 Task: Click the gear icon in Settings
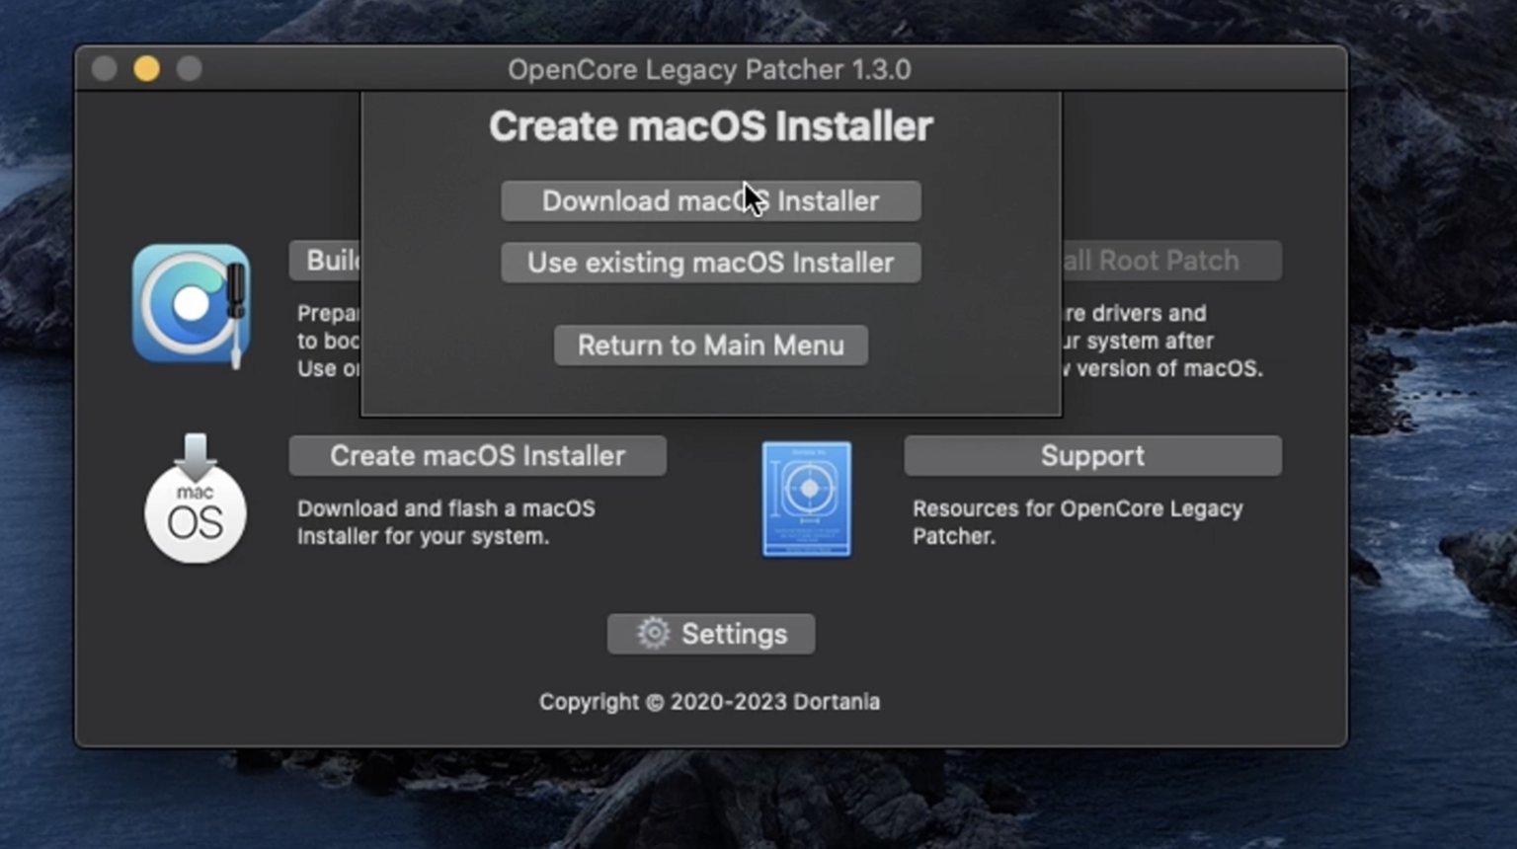653,634
